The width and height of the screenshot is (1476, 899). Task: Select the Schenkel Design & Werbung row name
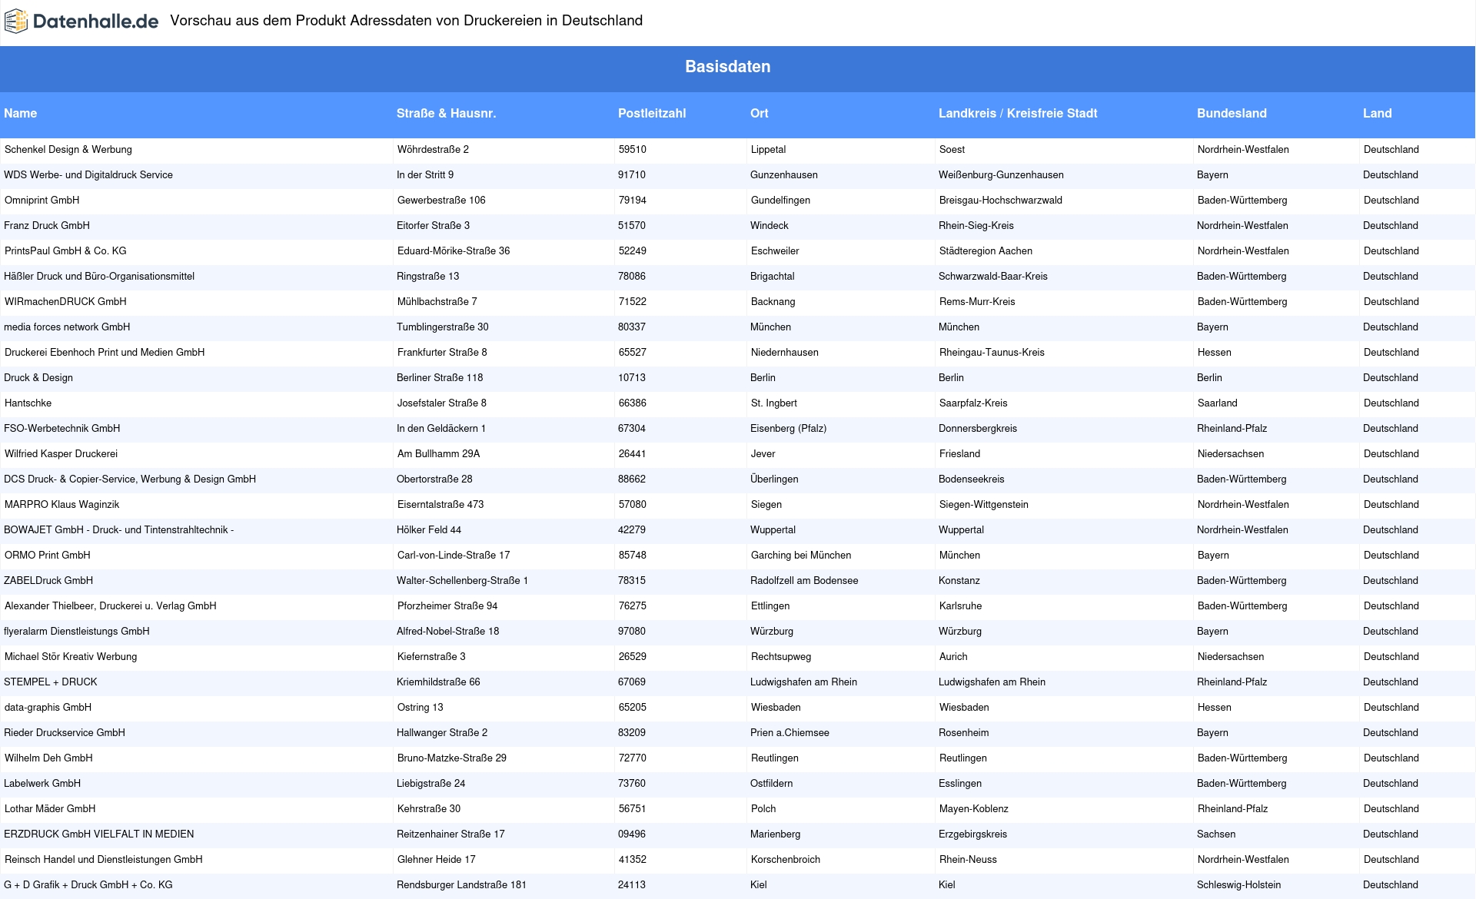point(68,150)
